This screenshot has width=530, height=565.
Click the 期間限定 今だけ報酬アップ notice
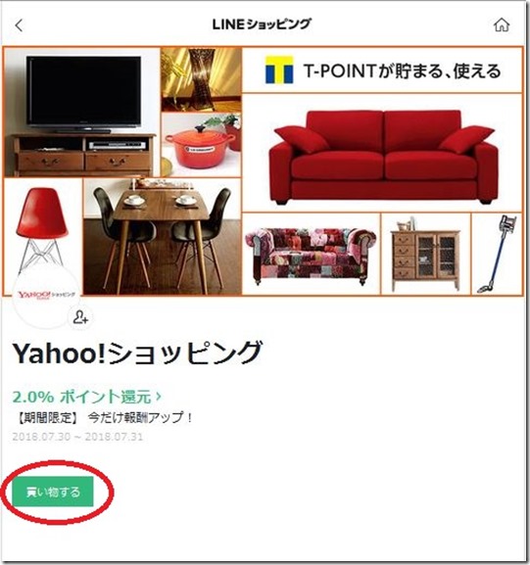pos(104,418)
